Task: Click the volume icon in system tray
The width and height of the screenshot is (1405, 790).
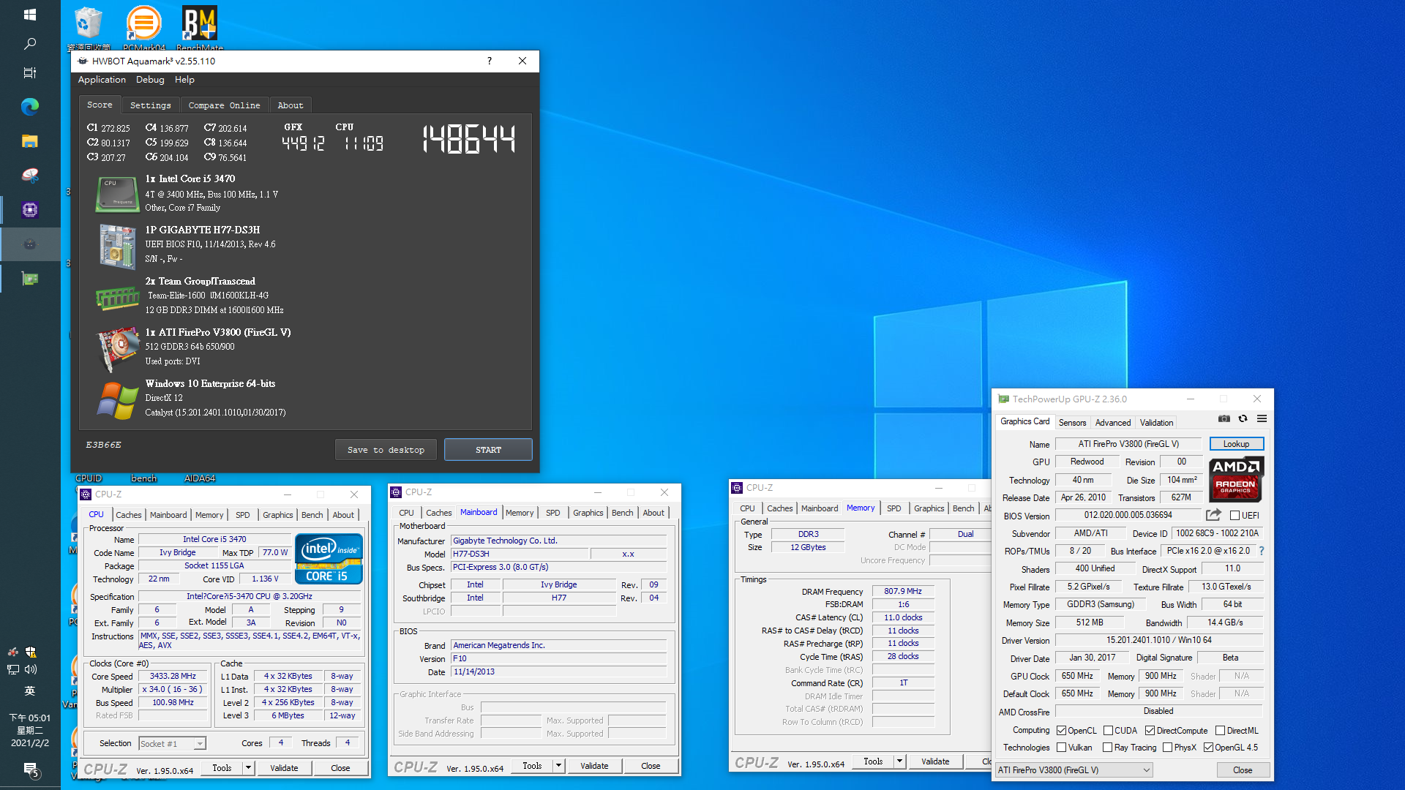Action: click(x=31, y=669)
